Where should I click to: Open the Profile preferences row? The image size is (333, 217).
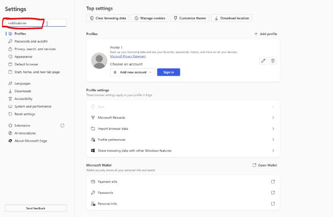183,140
